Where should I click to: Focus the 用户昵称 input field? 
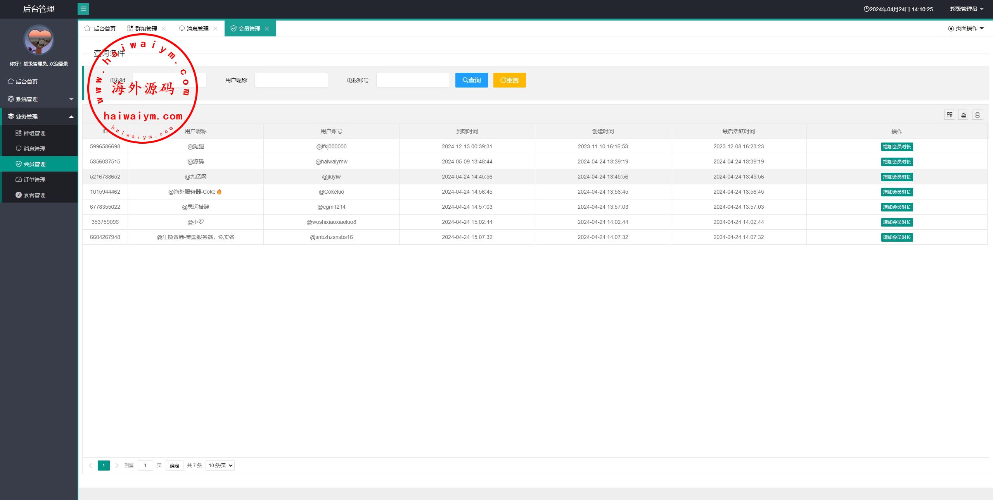[291, 80]
